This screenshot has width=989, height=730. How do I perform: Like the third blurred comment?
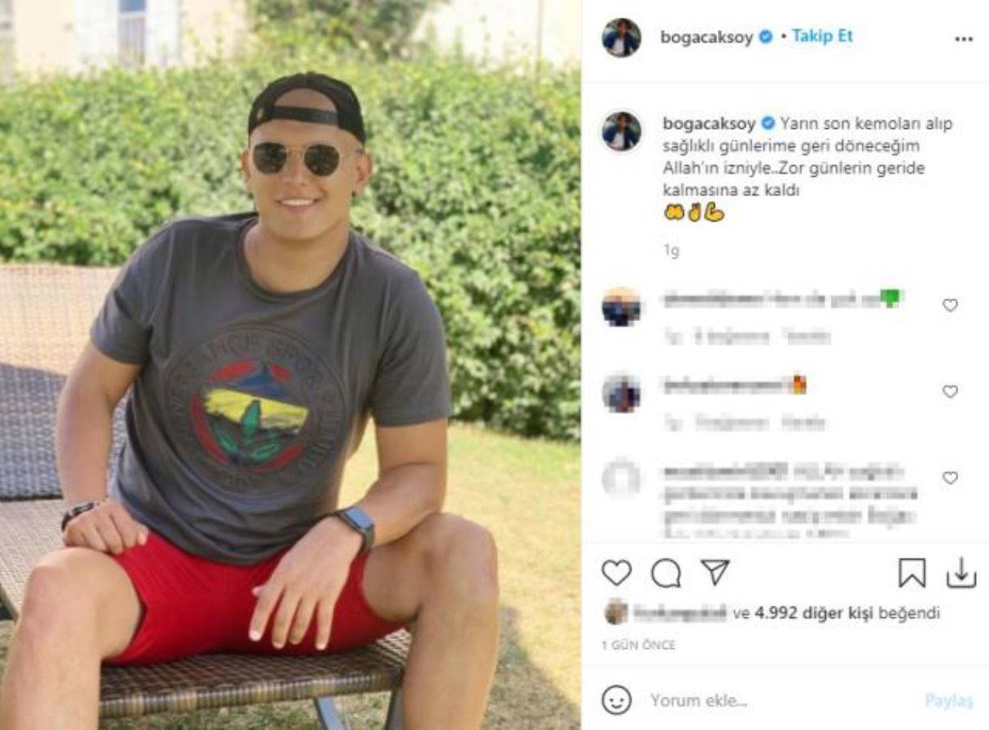click(950, 478)
